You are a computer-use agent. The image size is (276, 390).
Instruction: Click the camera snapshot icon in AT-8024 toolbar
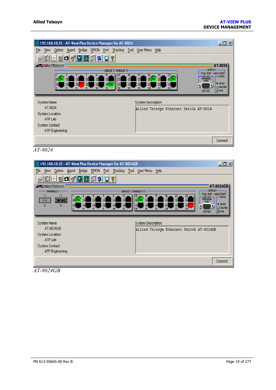(67, 58)
